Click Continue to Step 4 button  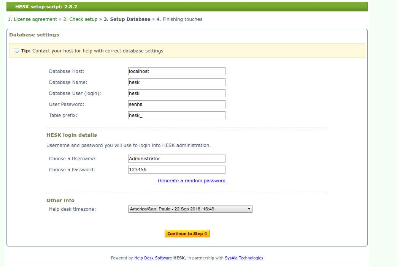click(187, 234)
